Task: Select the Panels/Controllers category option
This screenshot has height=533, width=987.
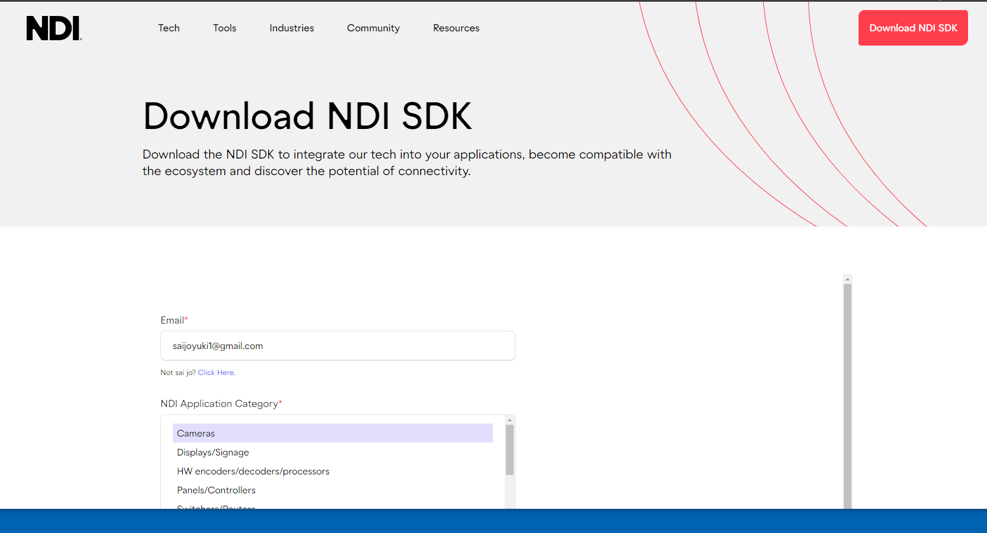Action: click(216, 490)
